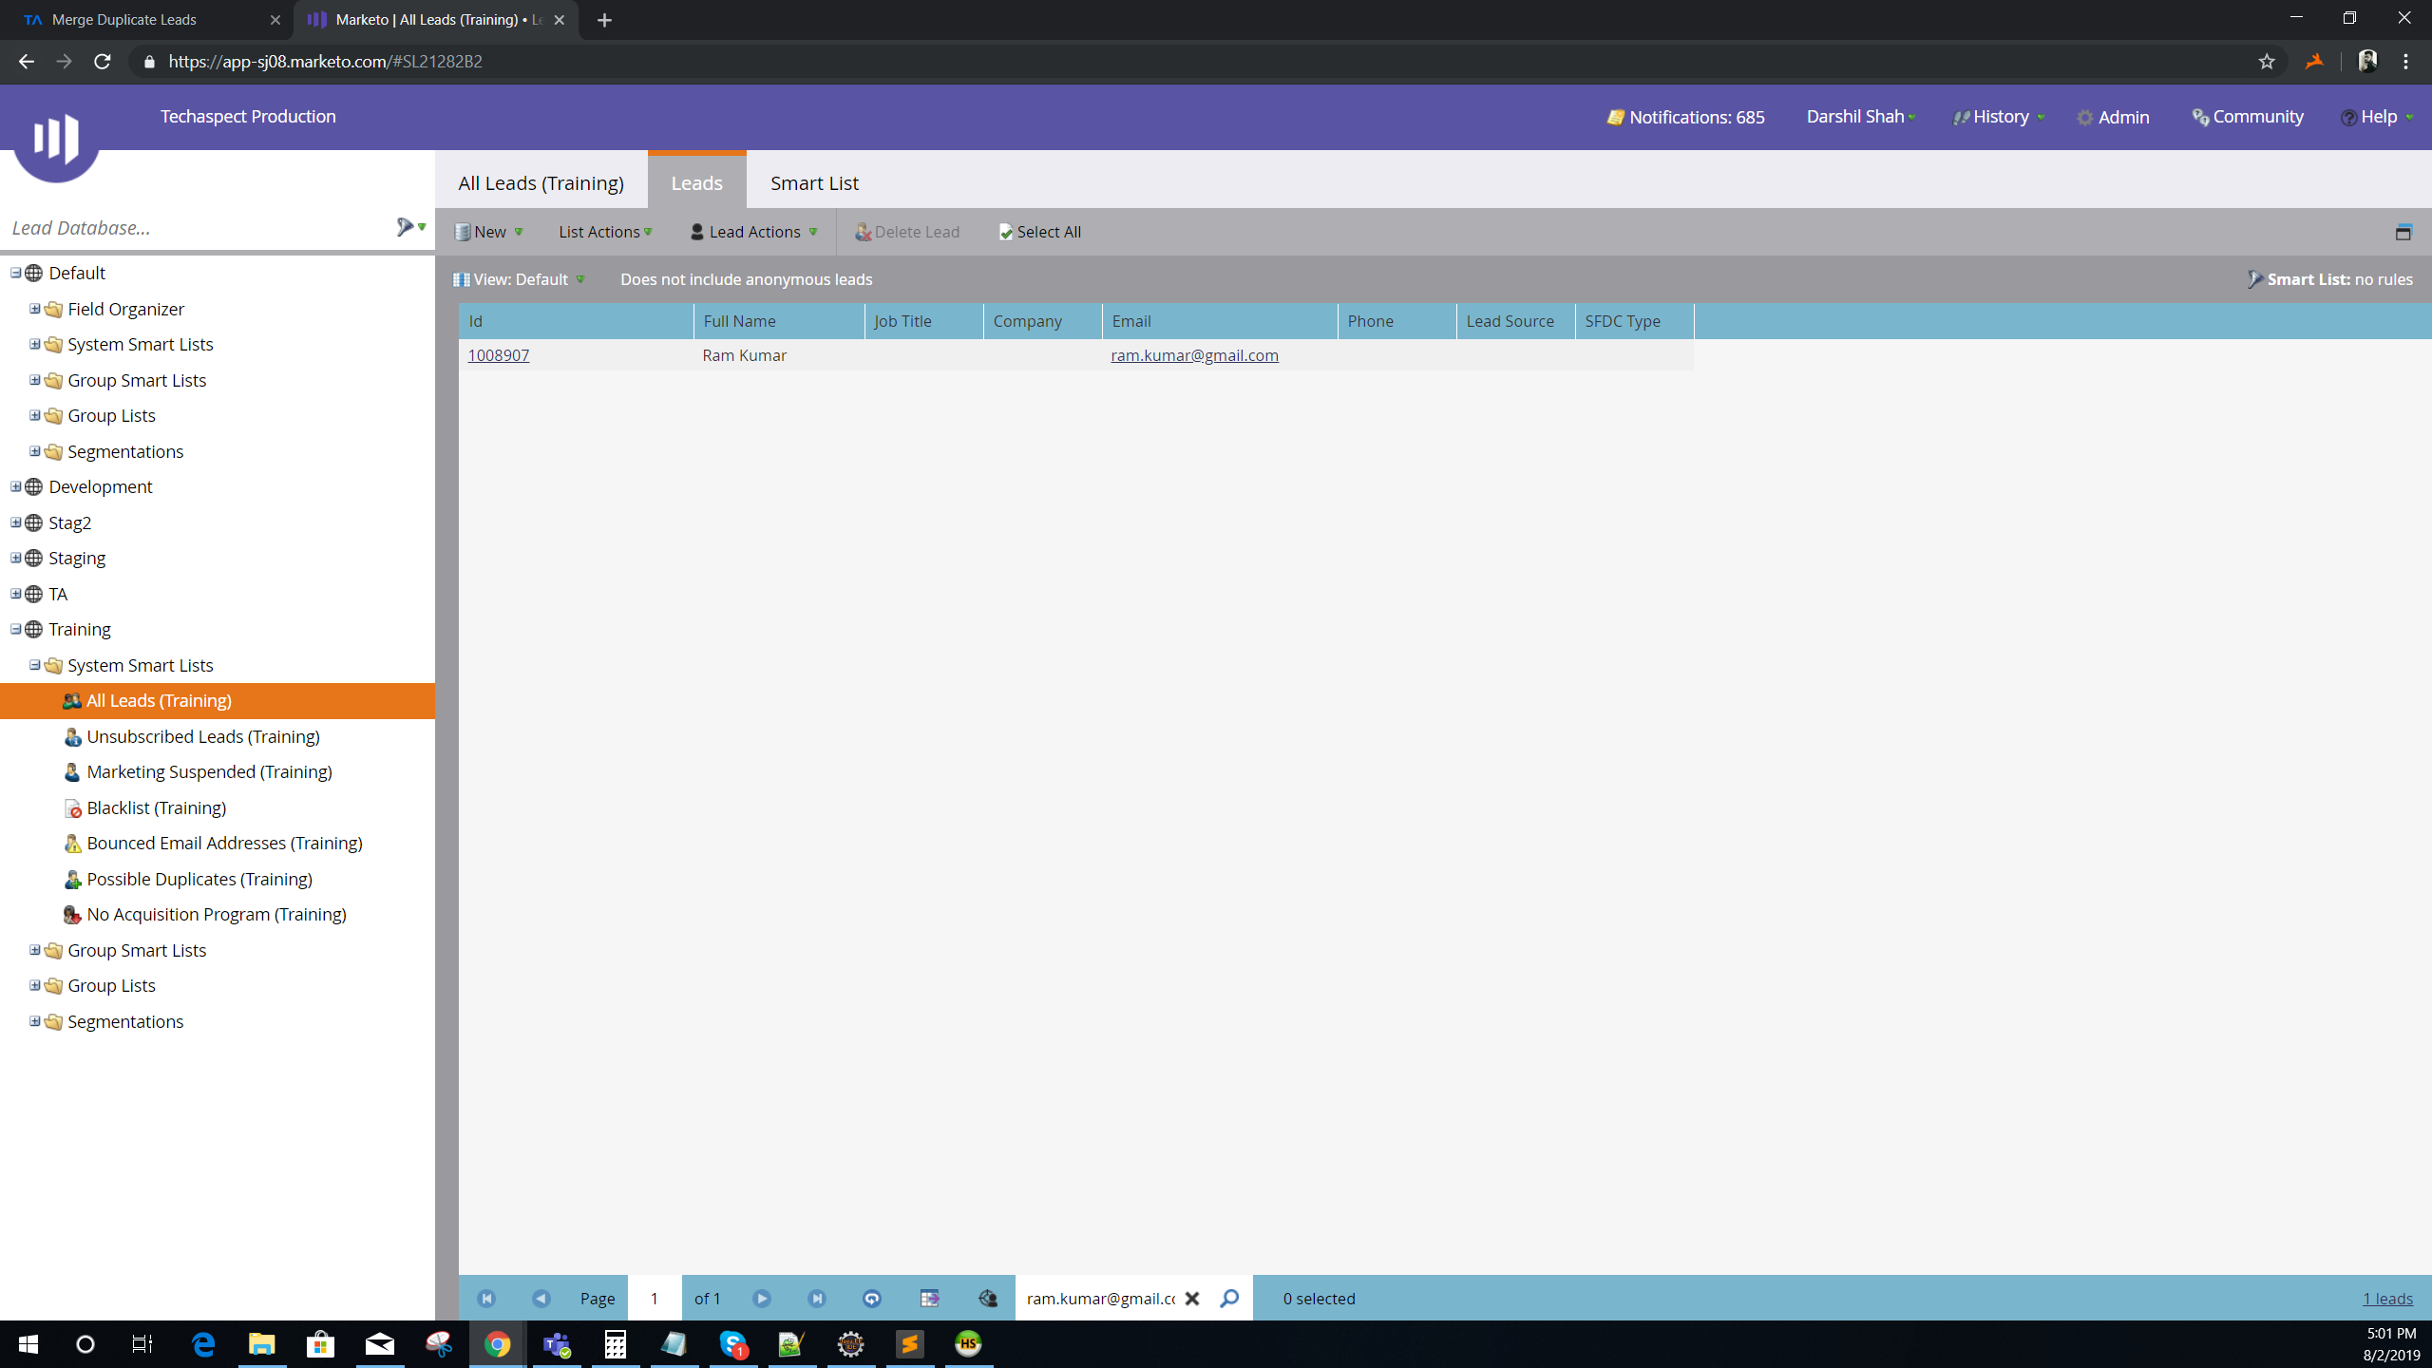
Task: Expand the List Actions dropdown
Action: click(604, 232)
